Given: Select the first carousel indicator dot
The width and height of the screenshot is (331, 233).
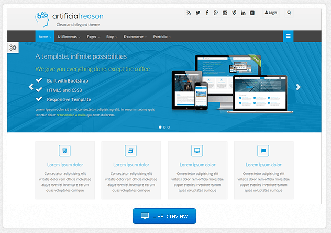Looking at the screenshot, I should point(160,127).
